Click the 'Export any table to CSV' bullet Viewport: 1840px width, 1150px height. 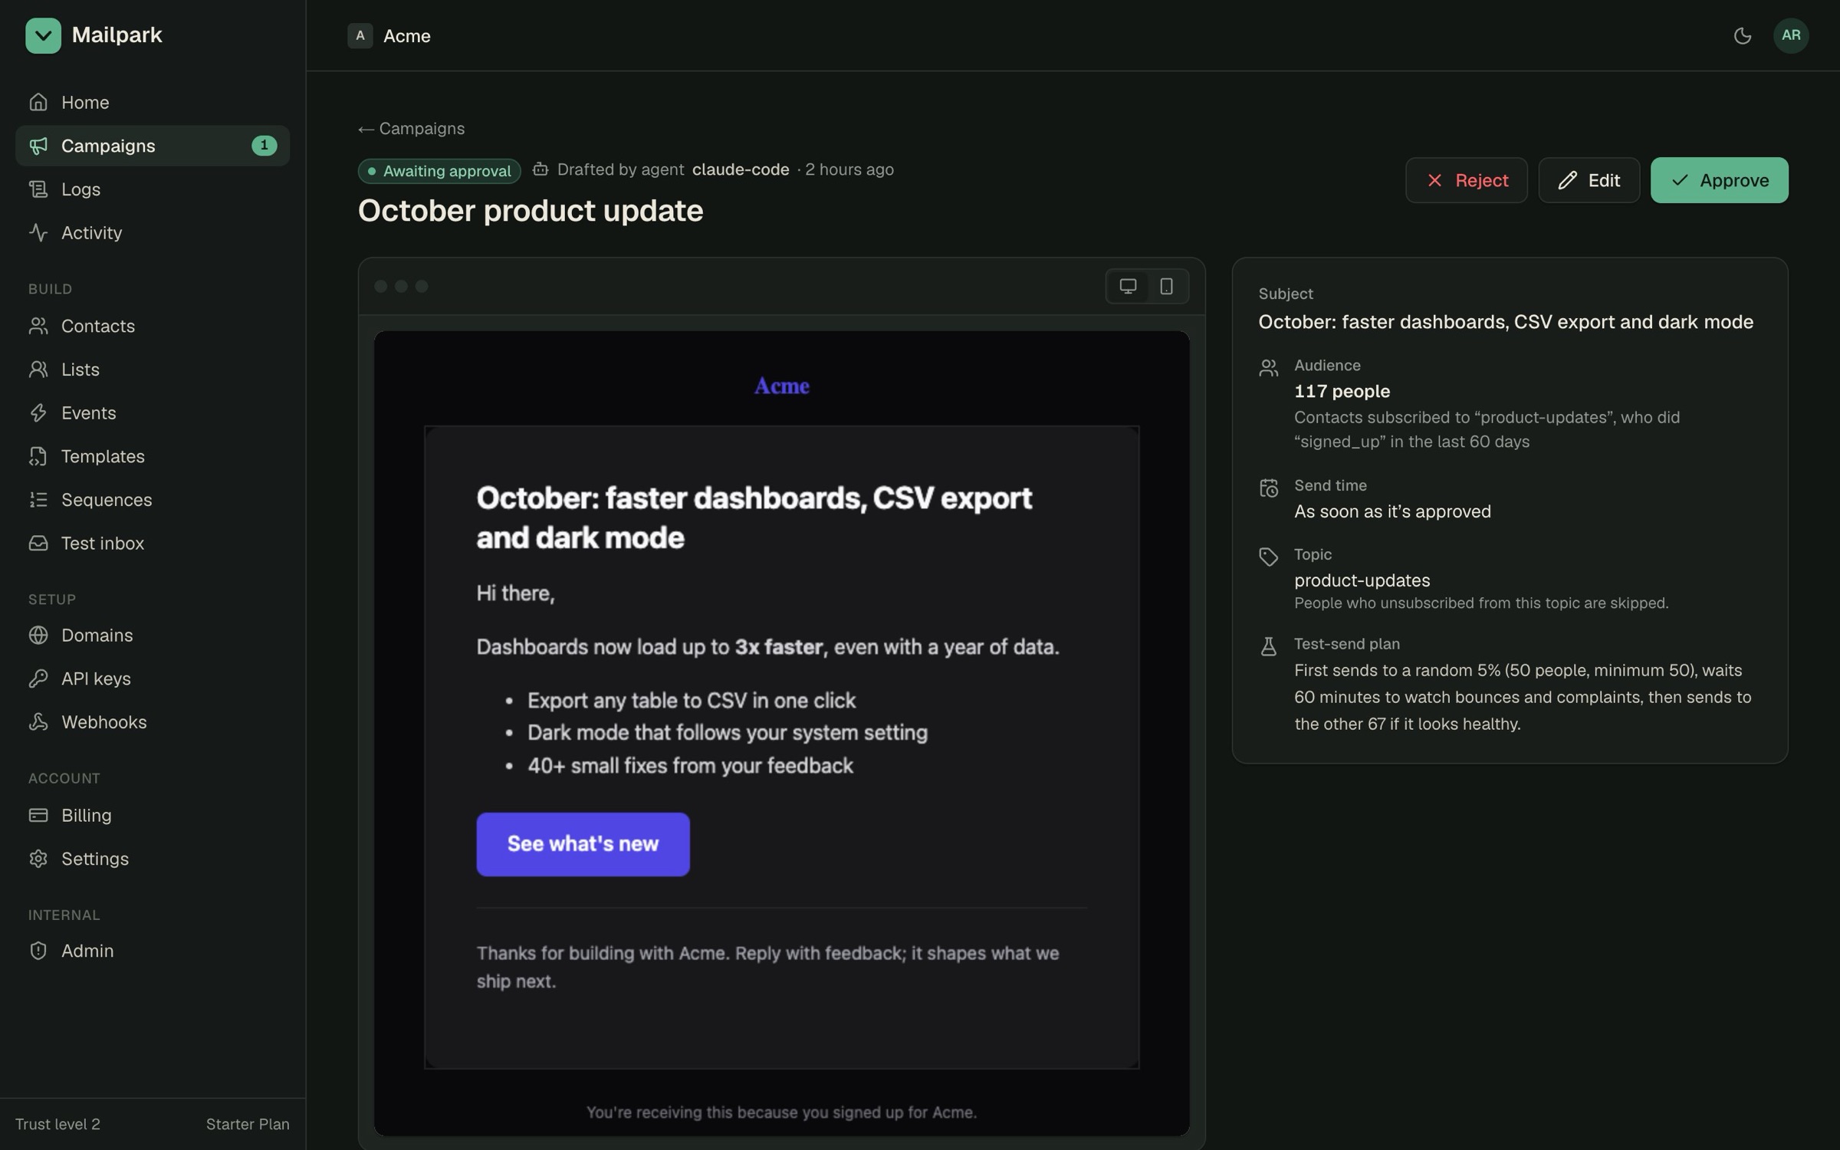692,701
